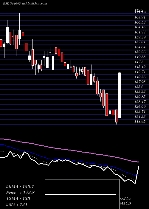
Task: Click the white MACD horizontal line
Action: point(80,194)
